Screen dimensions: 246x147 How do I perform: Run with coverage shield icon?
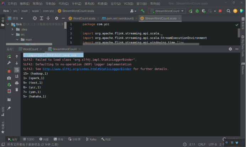click(204, 11)
